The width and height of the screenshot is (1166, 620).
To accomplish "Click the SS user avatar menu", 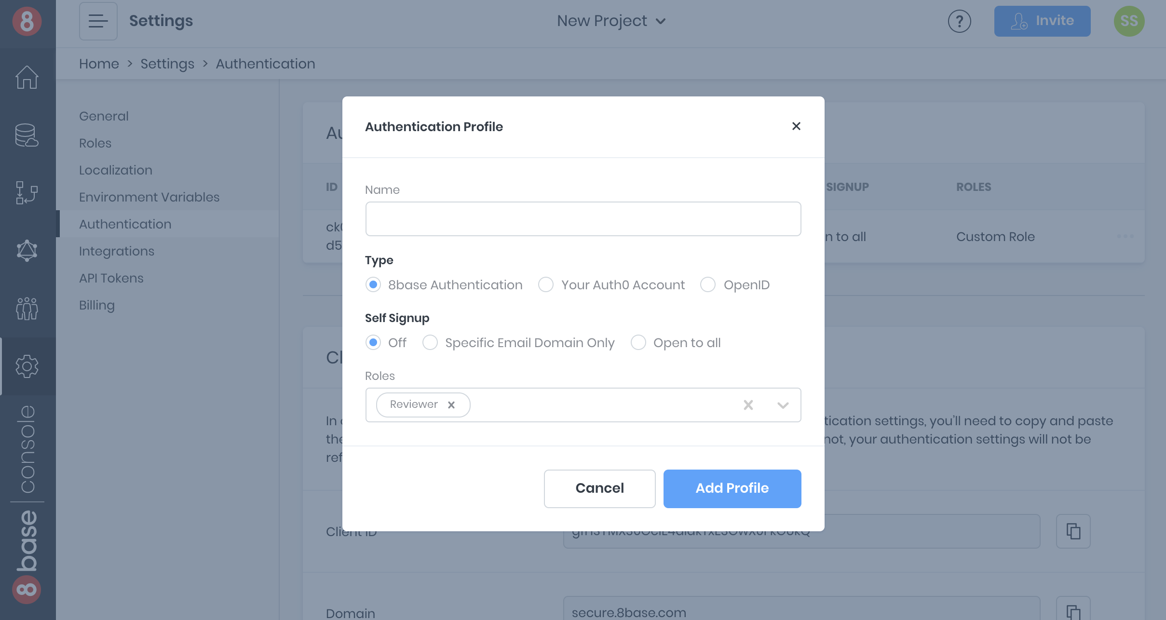I will [1129, 21].
